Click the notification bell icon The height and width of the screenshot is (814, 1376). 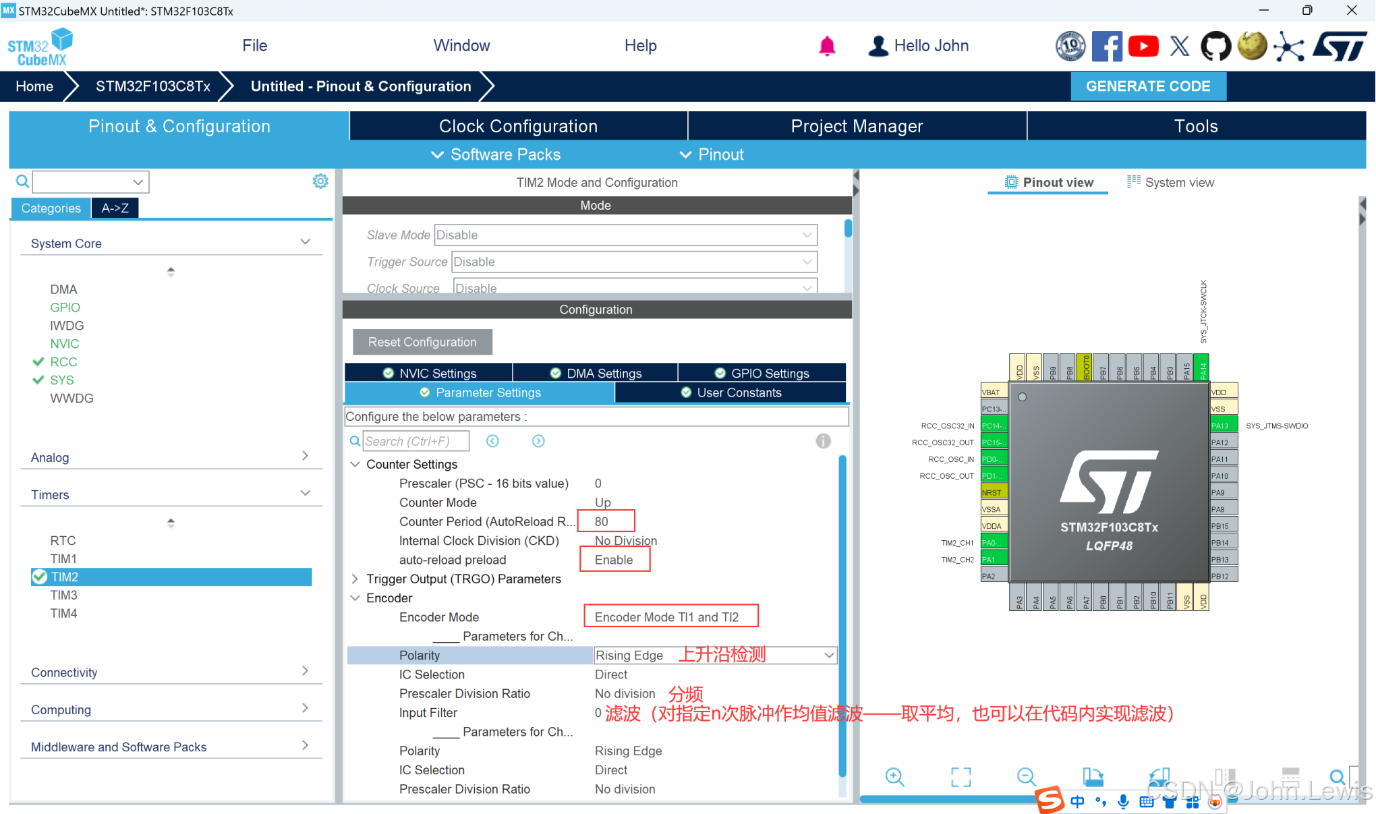click(x=827, y=46)
